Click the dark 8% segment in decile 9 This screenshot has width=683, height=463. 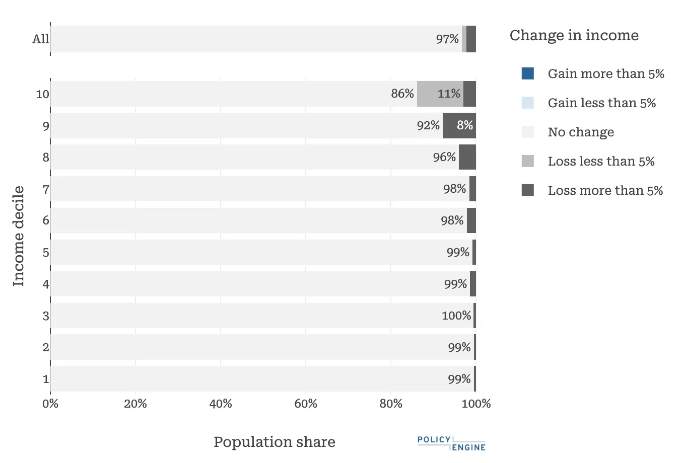459,125
